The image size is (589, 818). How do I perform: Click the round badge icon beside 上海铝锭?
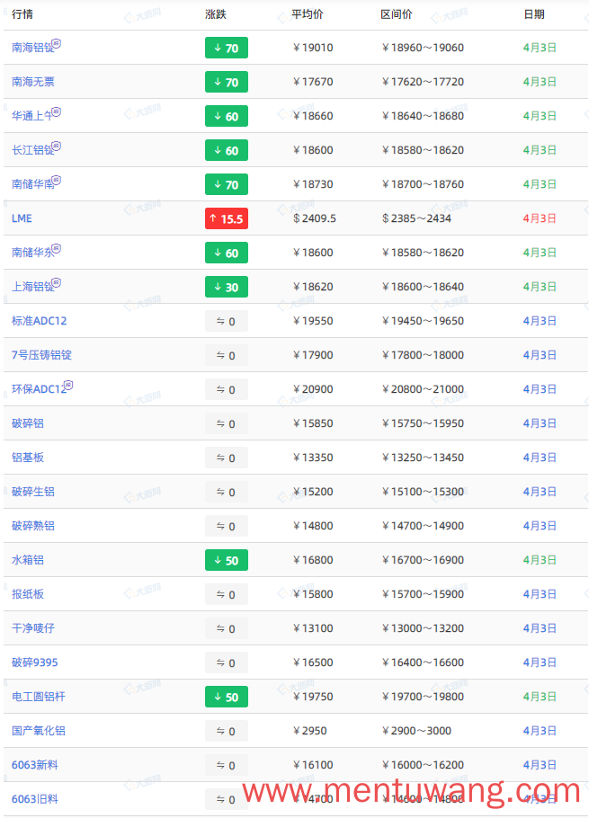(x=57, y=283)
